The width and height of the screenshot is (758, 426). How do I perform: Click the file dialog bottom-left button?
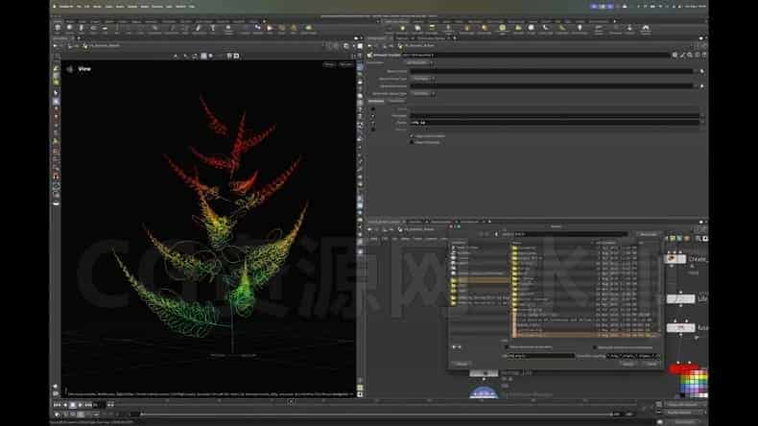tap(462, 364)
